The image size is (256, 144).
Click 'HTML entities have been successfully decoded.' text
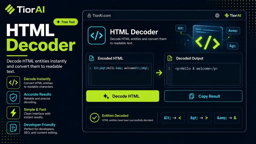point(128,120)
